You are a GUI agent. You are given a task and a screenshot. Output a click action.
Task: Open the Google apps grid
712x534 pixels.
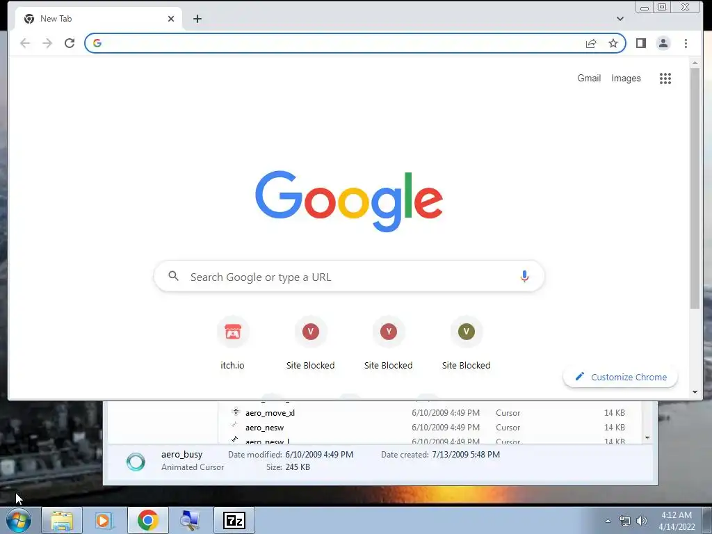coord(665,79)
